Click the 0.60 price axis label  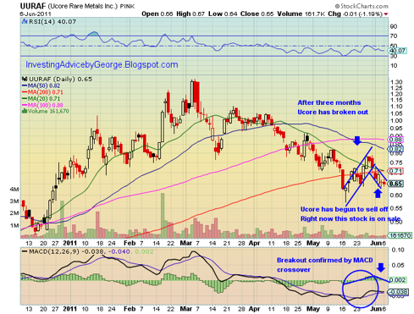[x=396, y=196]
